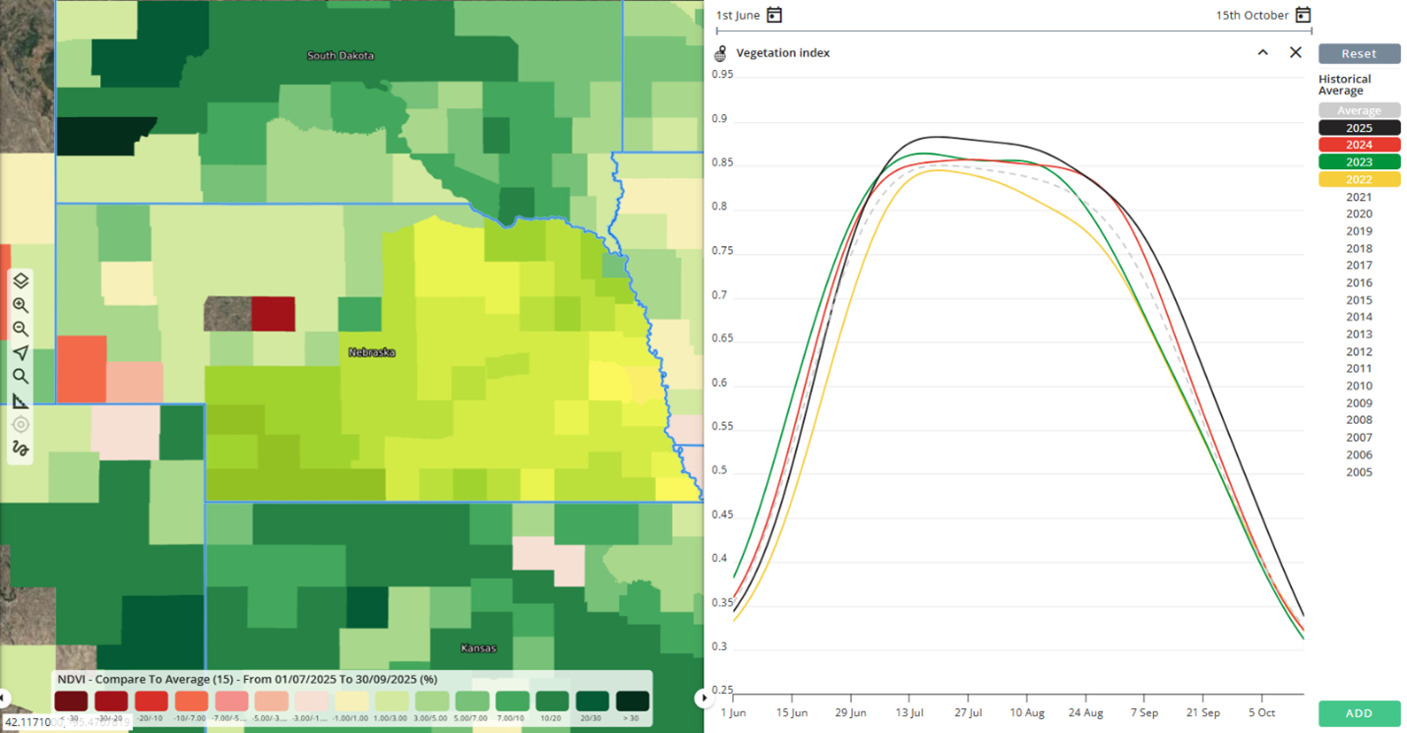Click the zoom in magnifier tool
Screen dimensions: 1407x733
[20, 304]
